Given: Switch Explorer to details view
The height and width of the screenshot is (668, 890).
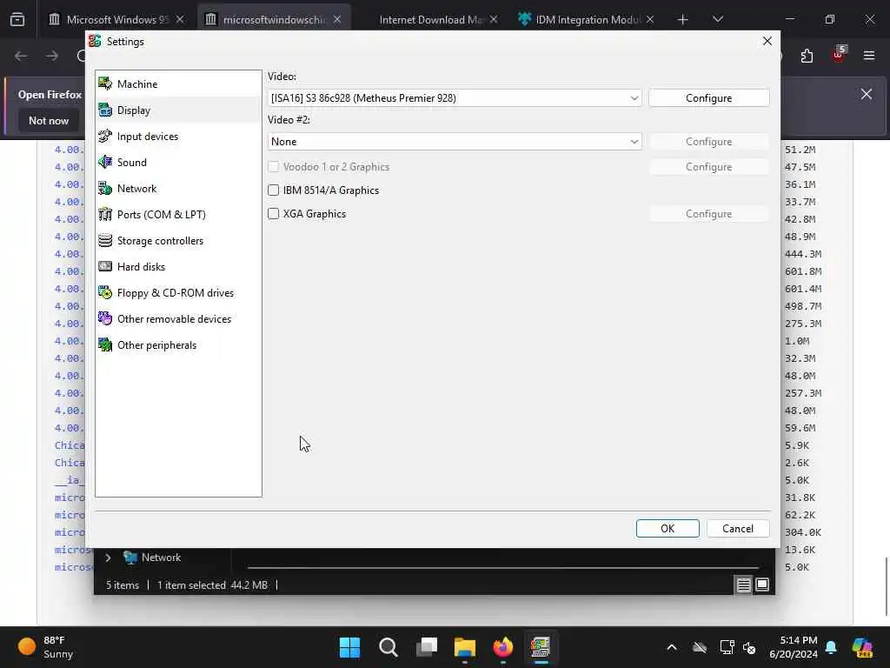Looking at the screenshot, I should coord(744,584).
